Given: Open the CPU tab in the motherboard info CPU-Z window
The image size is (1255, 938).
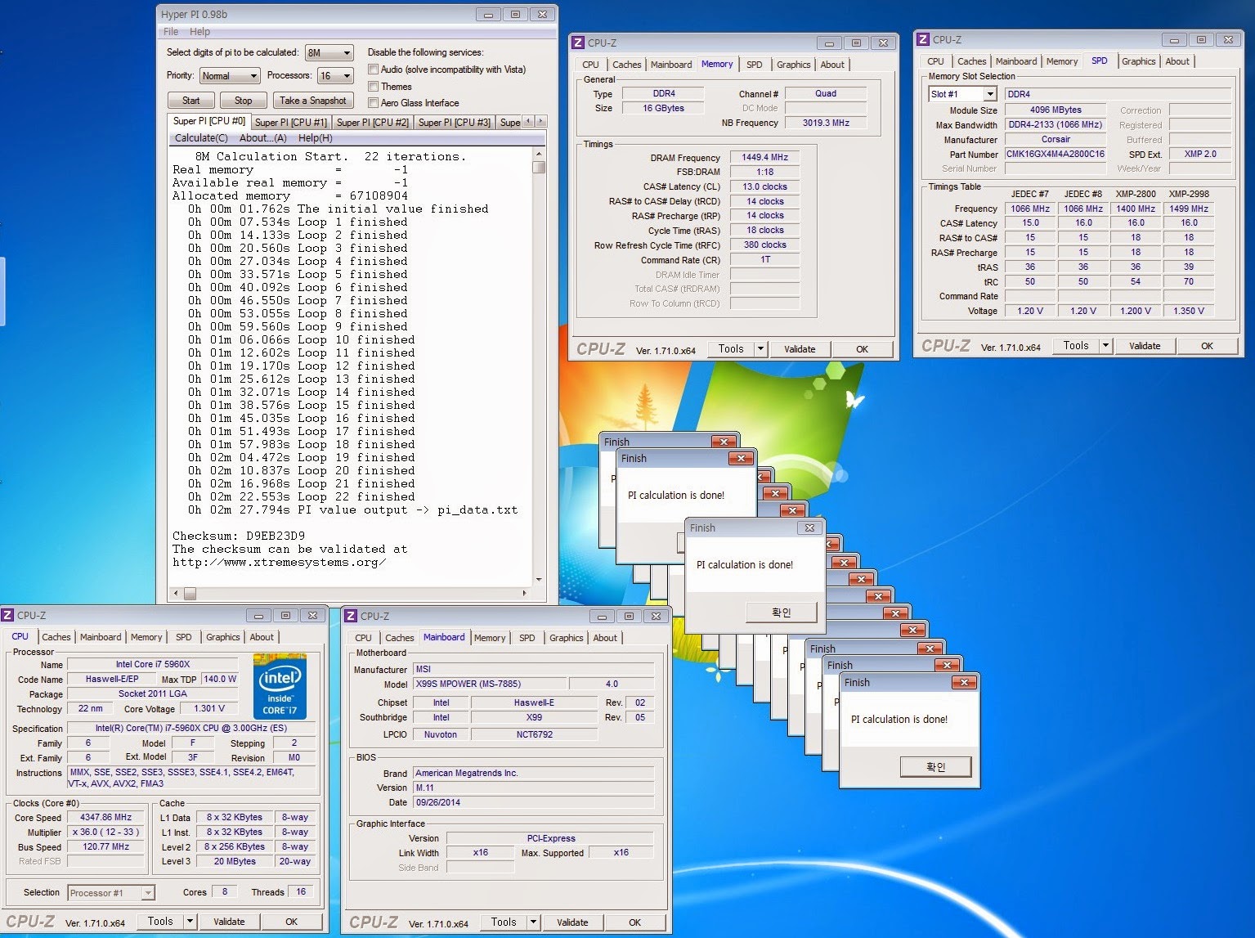Looking at the screenshot, I should coord(364,638).
